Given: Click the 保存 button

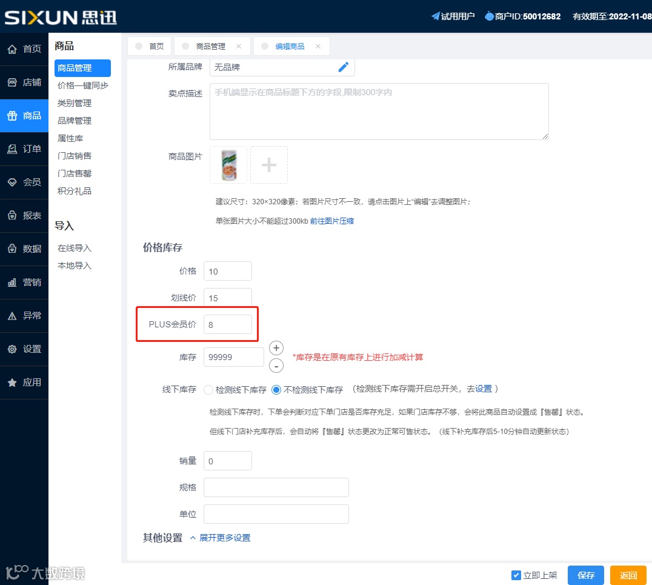Looking at the screenshot, I should tap(585, 575).
